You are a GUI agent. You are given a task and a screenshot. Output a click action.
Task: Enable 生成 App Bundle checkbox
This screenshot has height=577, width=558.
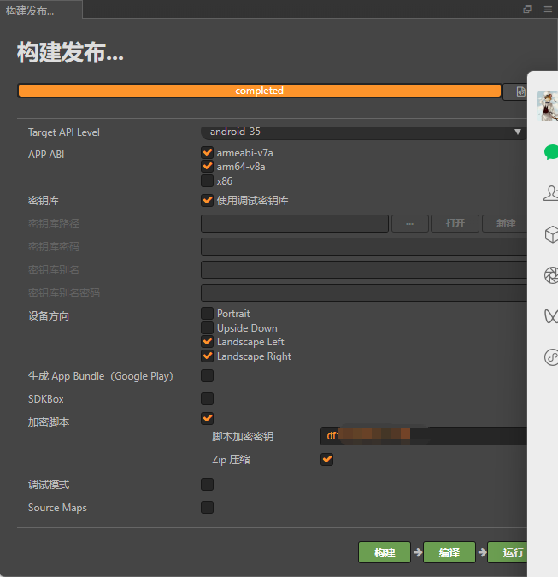point(207,376)
